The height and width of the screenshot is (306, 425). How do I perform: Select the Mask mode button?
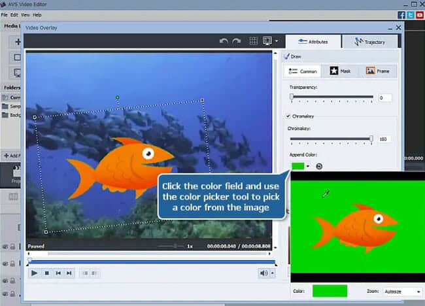tap(340, 71)
